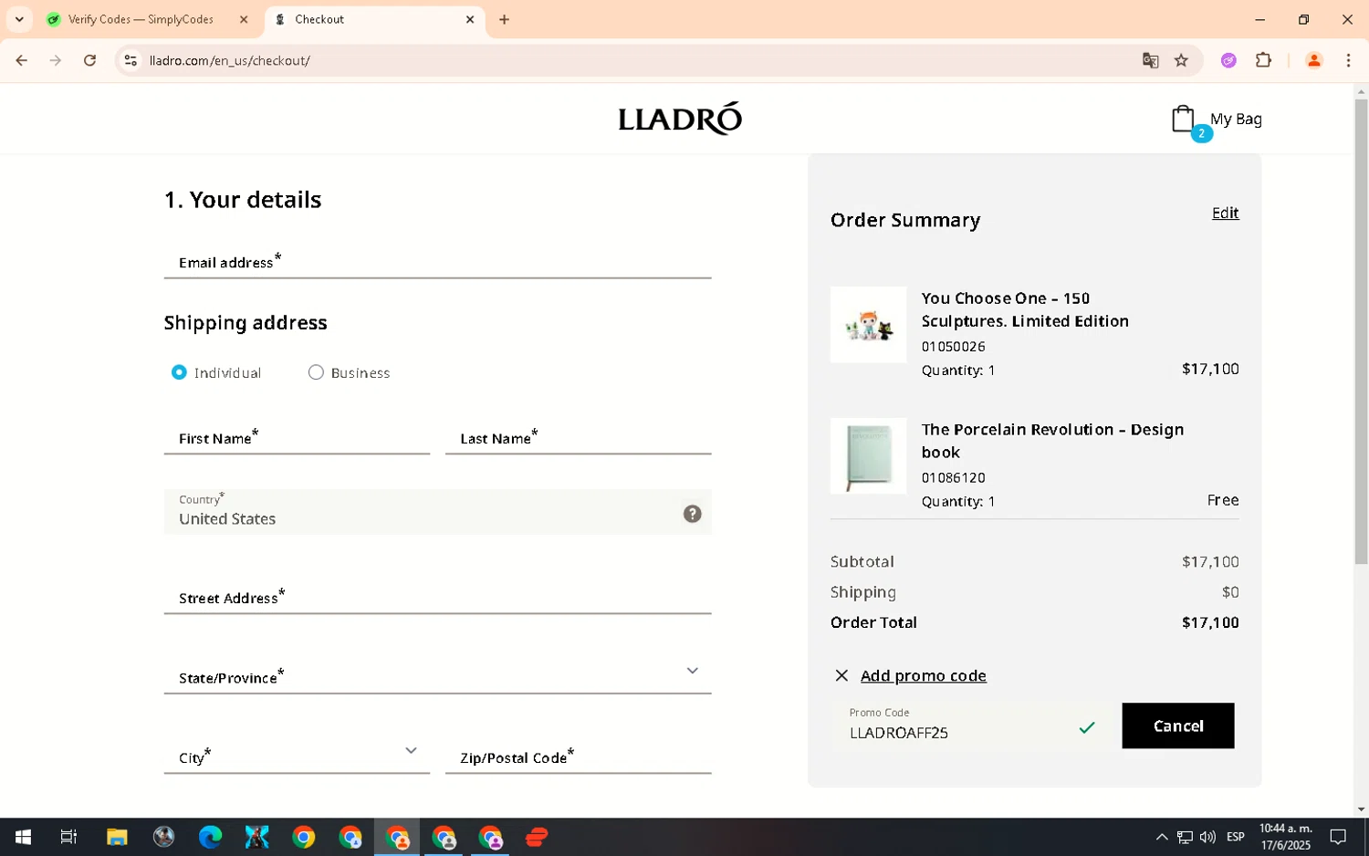Click the Add promo code link
Image resolution: width=1369 pixels, height=856 pixels.
coord(923,675)
